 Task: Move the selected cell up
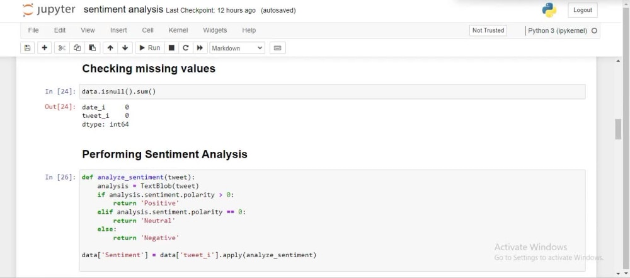[x=110, y=48]
